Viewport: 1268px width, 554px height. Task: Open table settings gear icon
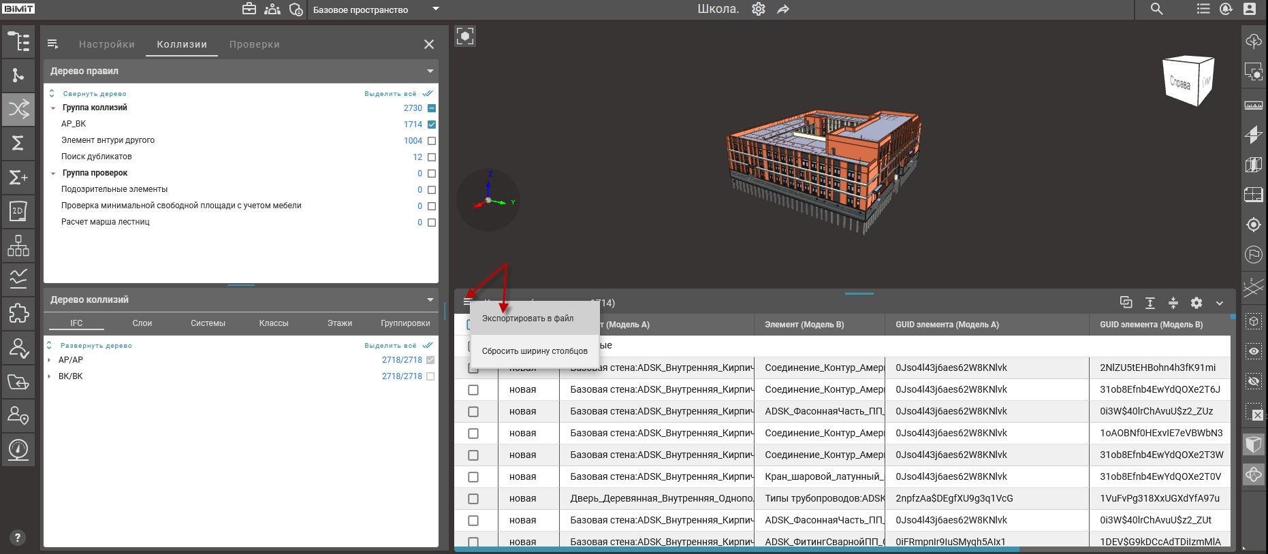(1196, 303)
